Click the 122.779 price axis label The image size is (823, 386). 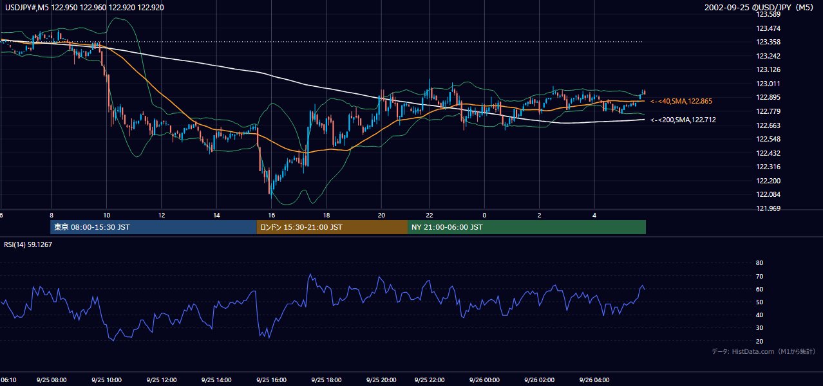click(x=768, y=111)
